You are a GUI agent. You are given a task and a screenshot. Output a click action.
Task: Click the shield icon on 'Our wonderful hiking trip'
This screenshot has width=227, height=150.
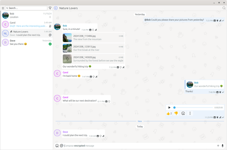click(121, 67)
